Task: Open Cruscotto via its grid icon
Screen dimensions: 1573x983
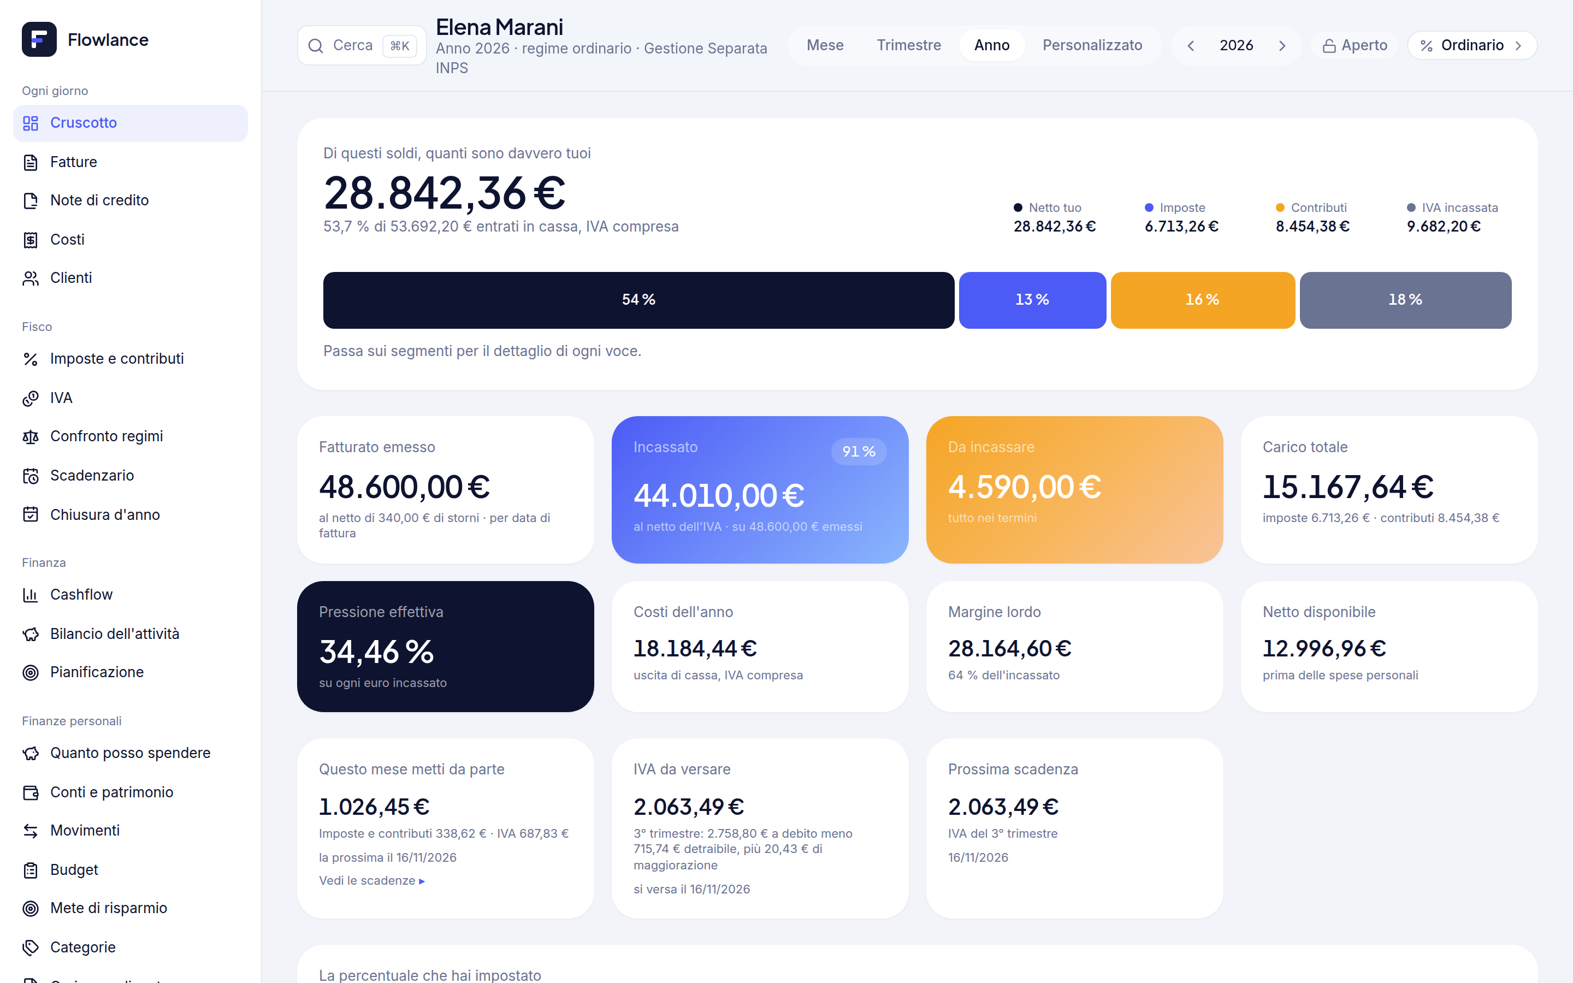Action: [x=31, y=123]
